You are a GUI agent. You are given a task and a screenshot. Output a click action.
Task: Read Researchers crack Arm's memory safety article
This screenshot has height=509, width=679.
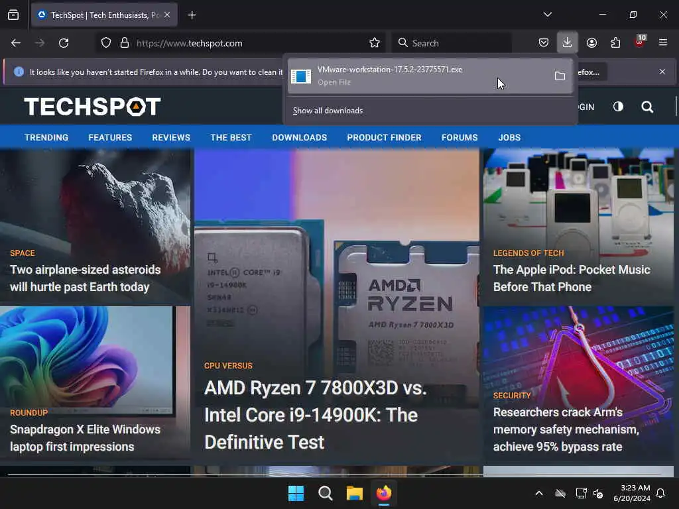pos(566,429)
